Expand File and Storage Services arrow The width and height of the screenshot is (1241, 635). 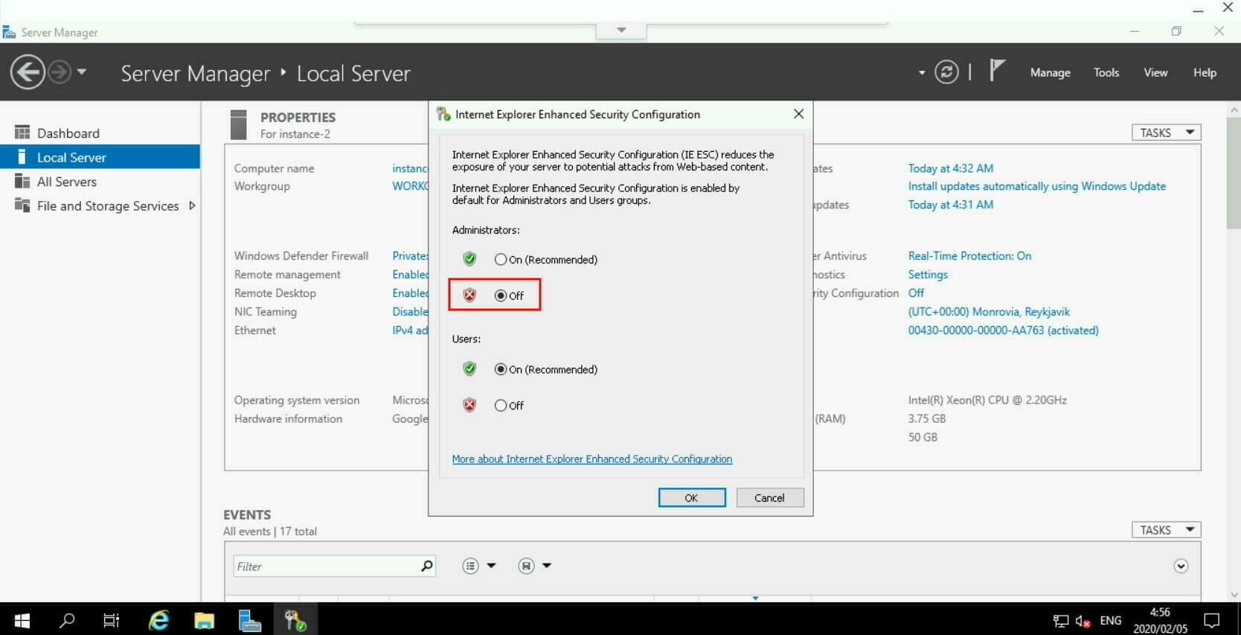[x=192, y=205]
